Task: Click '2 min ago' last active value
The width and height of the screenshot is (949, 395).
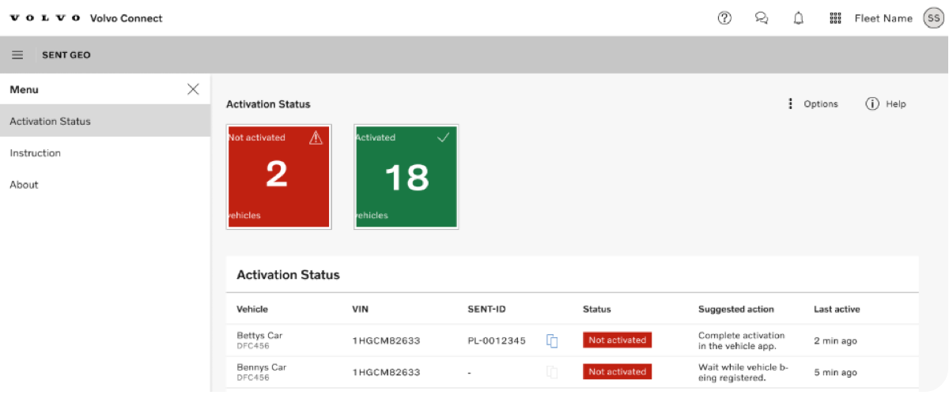Action: click(x=835, y=340)
